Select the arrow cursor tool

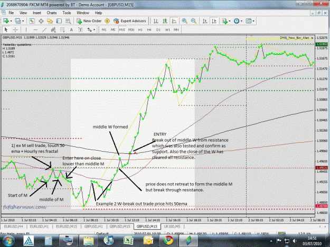click(x=6, y=30)
